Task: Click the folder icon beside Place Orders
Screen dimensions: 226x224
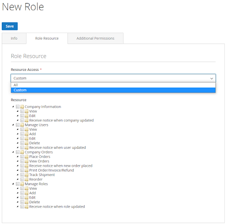Action: (x=26, y=157)
